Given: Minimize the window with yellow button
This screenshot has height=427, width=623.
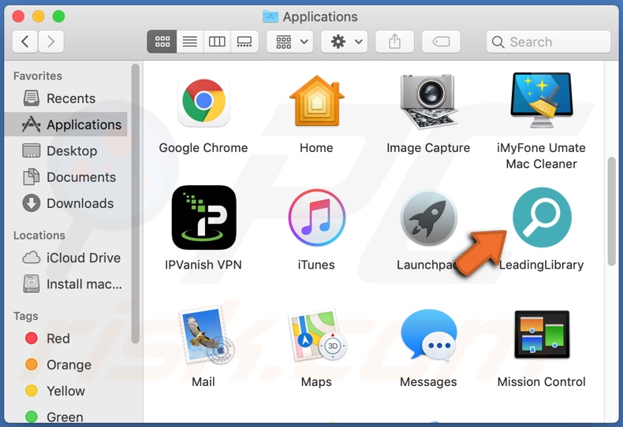Looking at the screenshot, I should click(39, 17).
